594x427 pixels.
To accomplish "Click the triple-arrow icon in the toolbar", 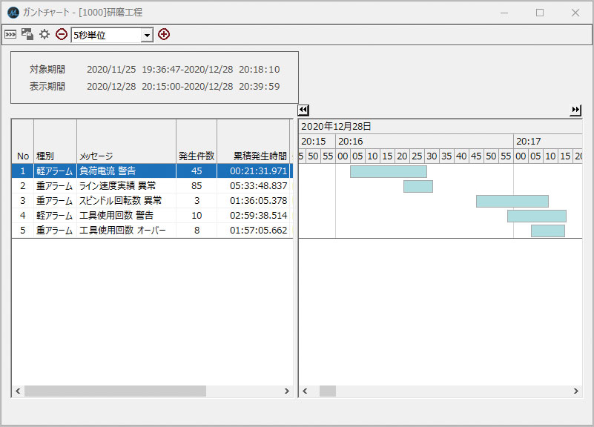I will (10, 34).
